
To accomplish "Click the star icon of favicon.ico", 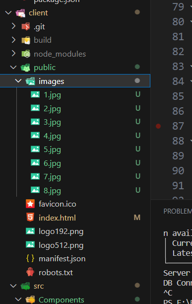I will tap(30, 204).
